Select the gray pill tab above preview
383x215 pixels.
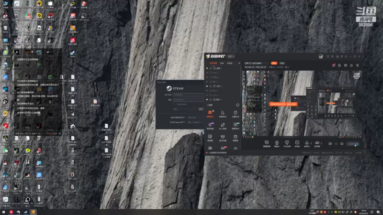(x=282, y=63)
